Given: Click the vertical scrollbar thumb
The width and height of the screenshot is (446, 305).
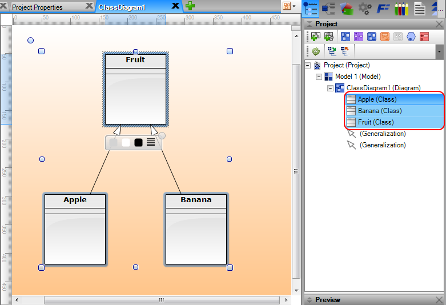Looking at the screenshot, I should pyautogui.click(x=296, y=171).
